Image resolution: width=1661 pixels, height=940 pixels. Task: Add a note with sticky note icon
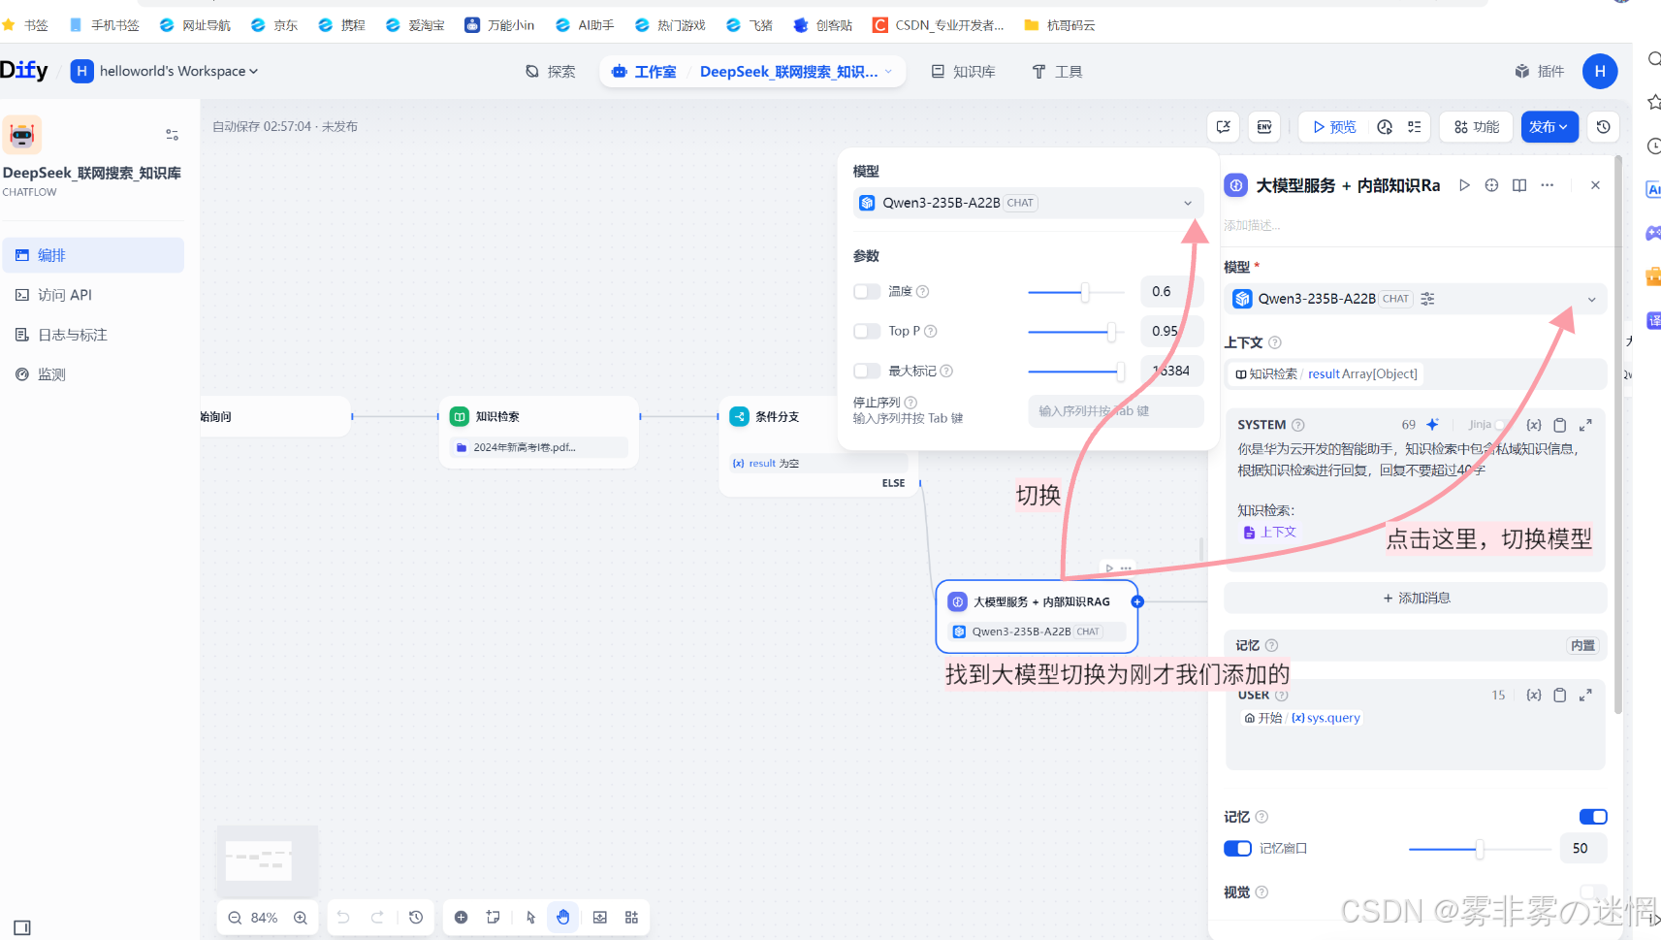click(x=494, y=918)
